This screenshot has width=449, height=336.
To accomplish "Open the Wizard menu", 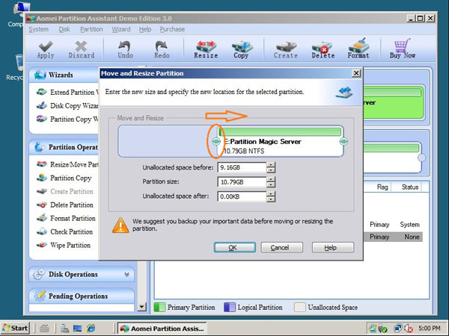I will click(120, 29).
